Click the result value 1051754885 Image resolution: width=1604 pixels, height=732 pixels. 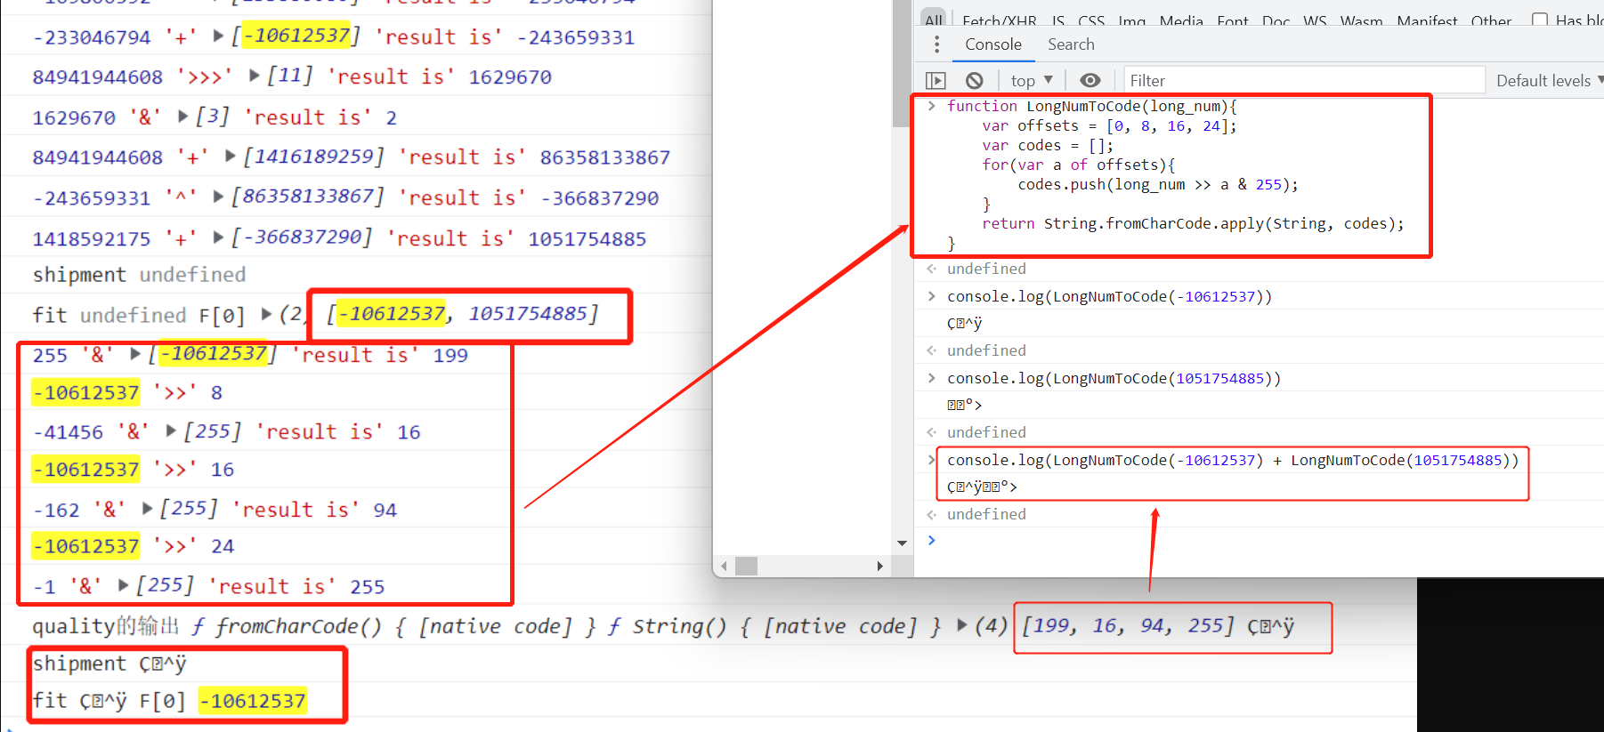pyautogui.click(x=587, y=238)
